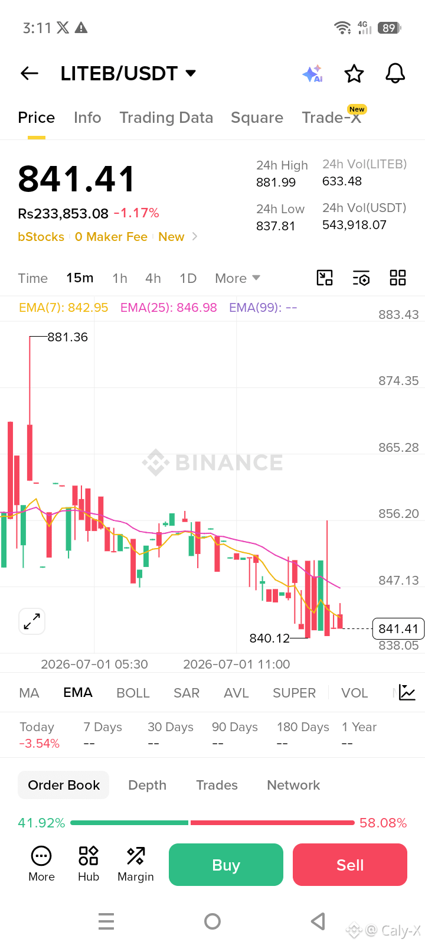Tap Android back navigation button

click(318, 921)
